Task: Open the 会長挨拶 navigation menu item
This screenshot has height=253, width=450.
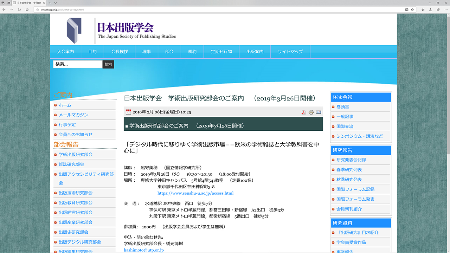Action: (120, 52)
